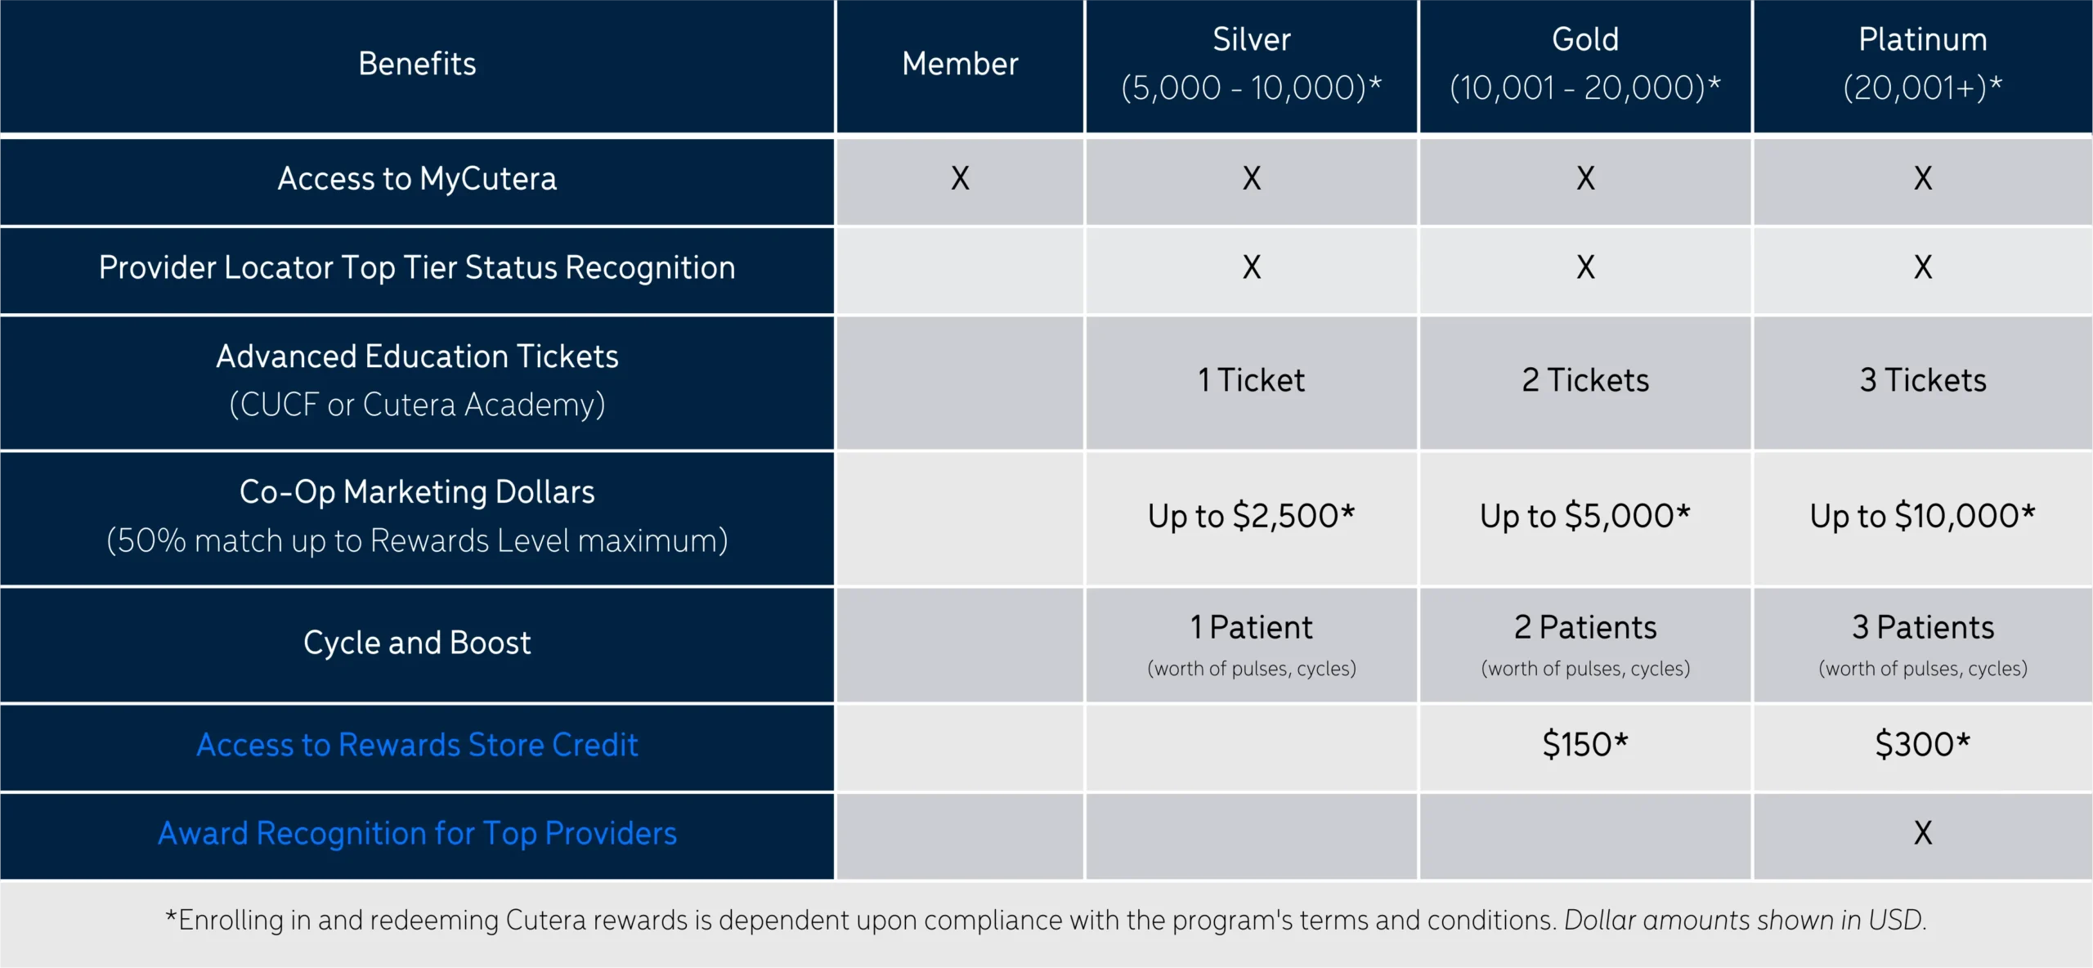Click Provider Locator Top Tier Status Recognition label
Viewport: 2093px width, 968px height.
click(x=417, y=269)
